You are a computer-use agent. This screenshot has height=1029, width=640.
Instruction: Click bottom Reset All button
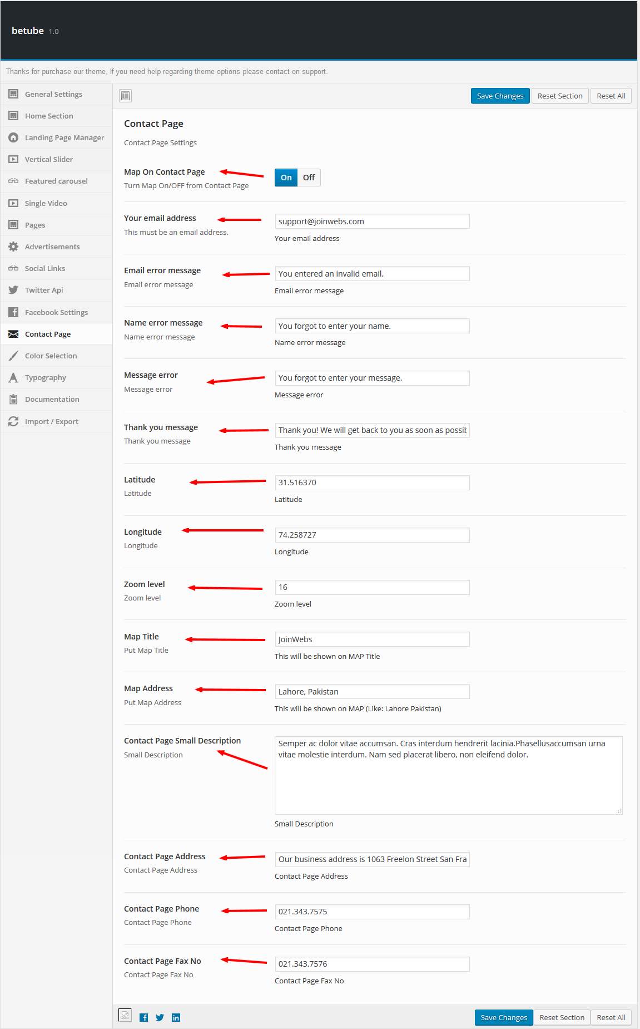[611, 1017]
